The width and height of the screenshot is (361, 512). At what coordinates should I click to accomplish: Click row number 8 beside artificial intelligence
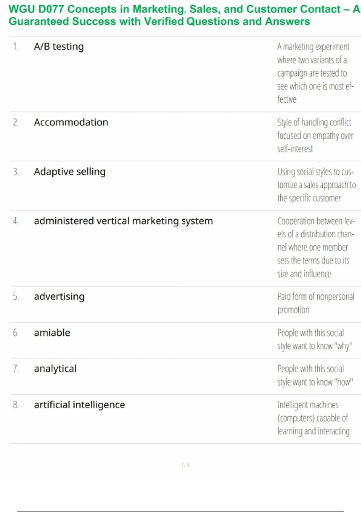pos(16,405)
